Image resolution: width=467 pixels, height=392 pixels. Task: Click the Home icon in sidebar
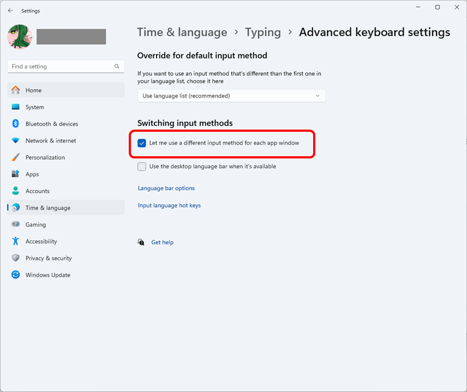click(x=15, y=90)
